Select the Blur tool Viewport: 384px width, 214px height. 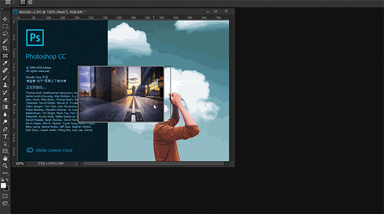(5, 114)
